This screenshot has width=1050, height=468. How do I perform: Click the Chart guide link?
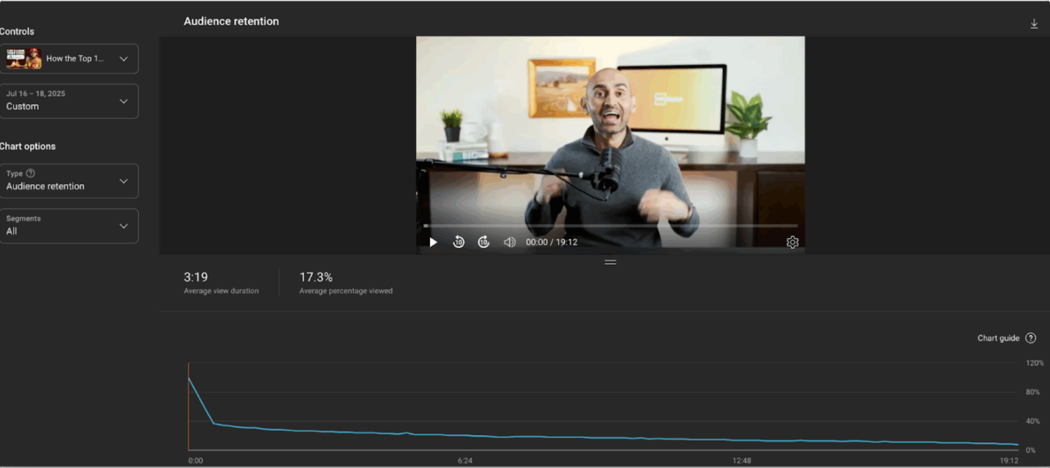coord(998,338)
